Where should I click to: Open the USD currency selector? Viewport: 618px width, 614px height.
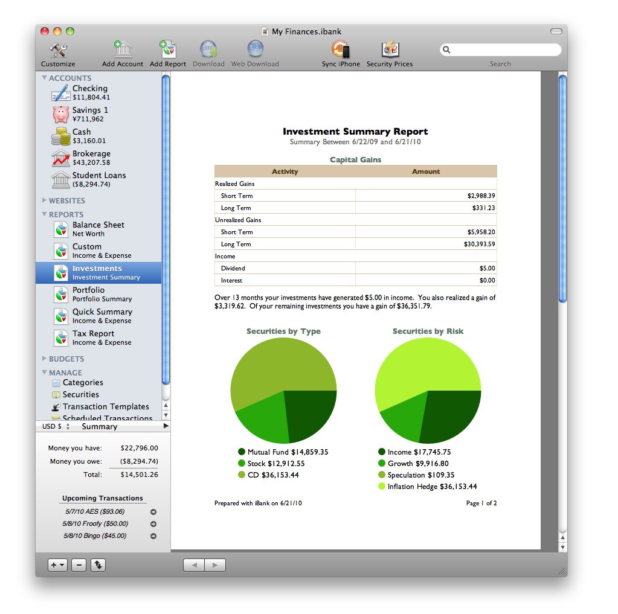(56, 426)
